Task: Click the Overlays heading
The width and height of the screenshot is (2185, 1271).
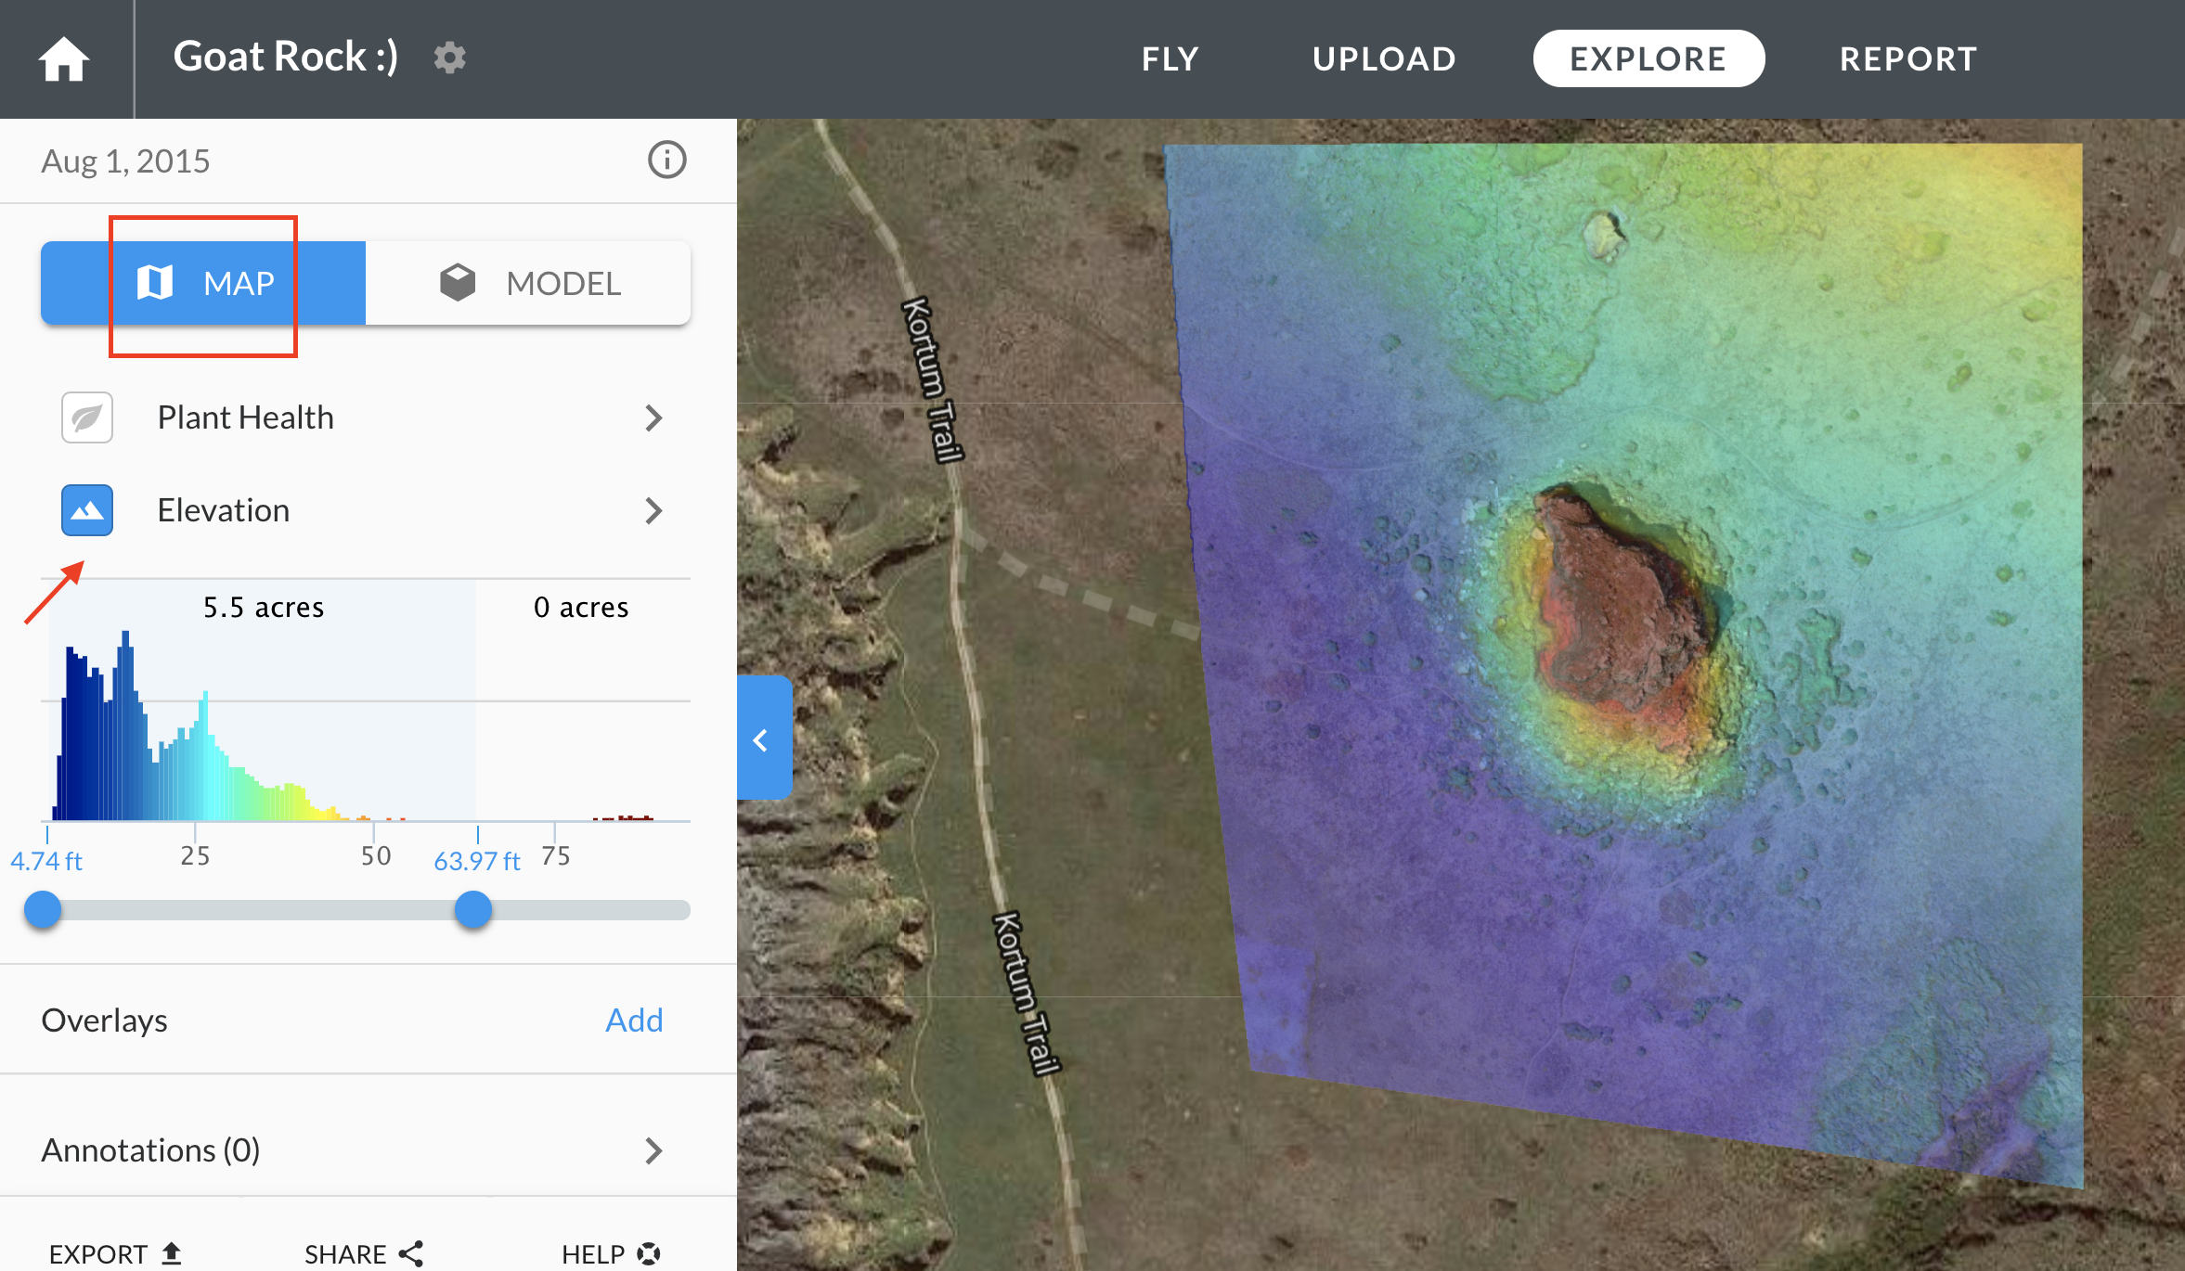Action: click(x=104, y=1021)
